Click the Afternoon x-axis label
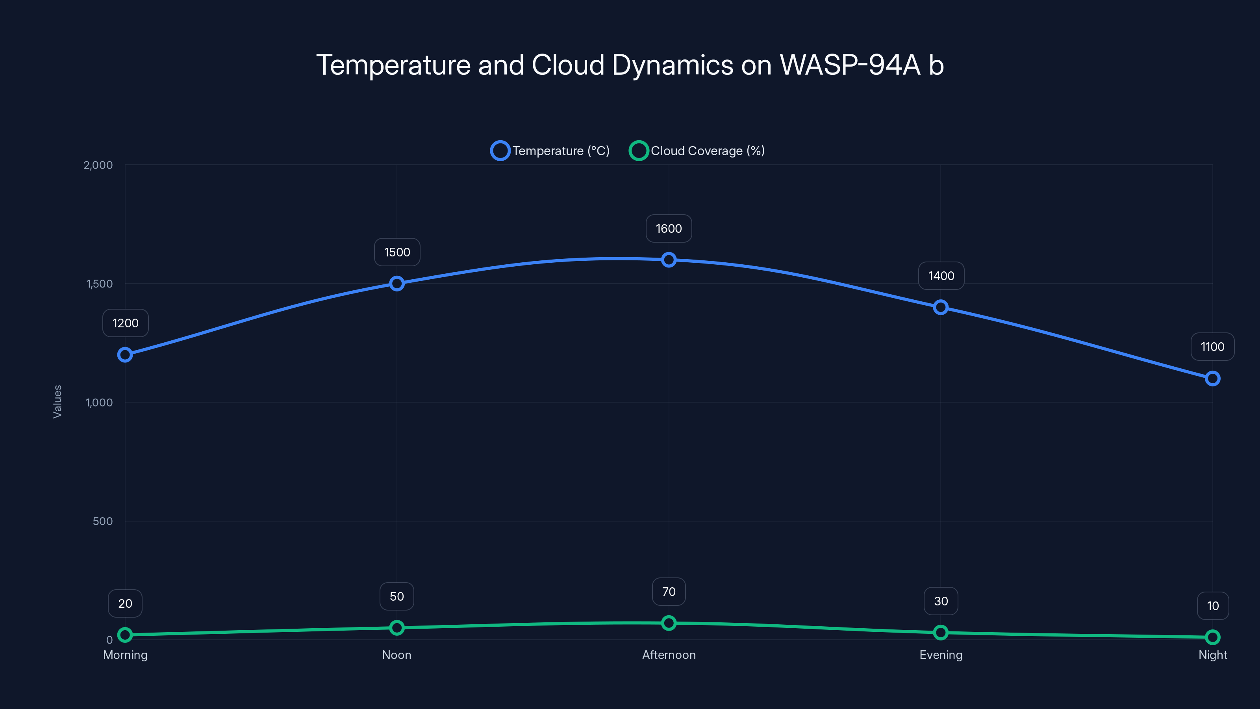The width and height of the screenshot is (1260, 709). tap(669, 655)
